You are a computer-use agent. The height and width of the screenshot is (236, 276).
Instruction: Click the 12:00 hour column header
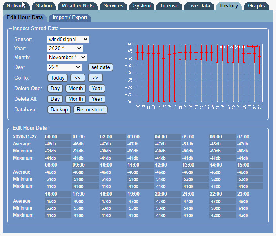(x=168, y=165)
